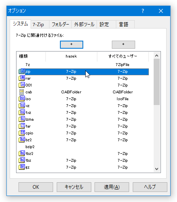Click すべてのユーザー 7-Zip cell in tbz2 row
Image resolution: width=177 pixels, height=202 pixels.
pyautogui.click(x=123, y=154)
